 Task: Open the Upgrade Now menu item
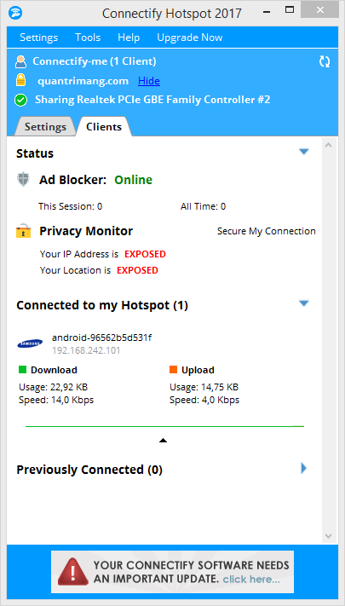pyautogui.click(x=190, y=38)
